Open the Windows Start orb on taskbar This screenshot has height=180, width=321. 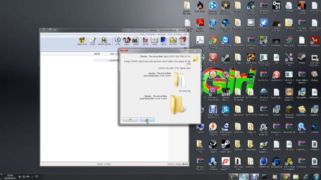(x=316, y=176)
